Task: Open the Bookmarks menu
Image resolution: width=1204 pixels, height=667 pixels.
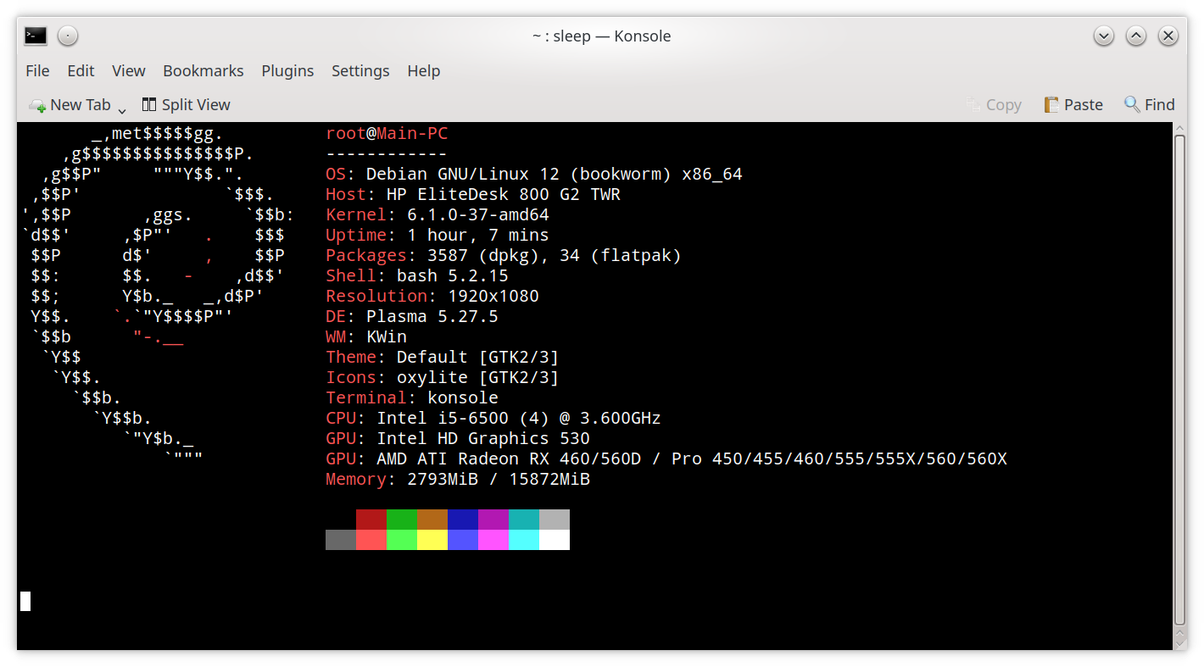Action: coord(203,70)
